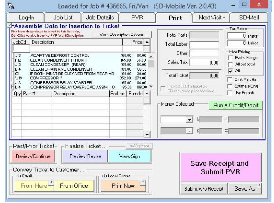274x203 pixels.
Task: Switch to the Job Details tab
Action: [102, 18]
